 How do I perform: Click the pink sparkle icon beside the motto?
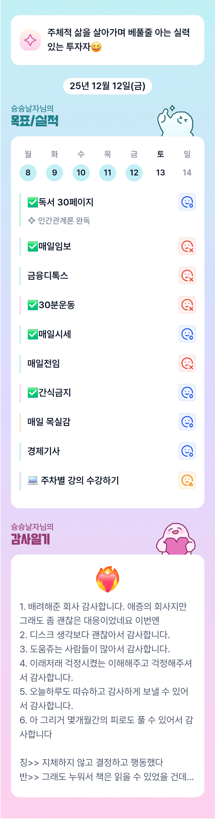[30, 40]
